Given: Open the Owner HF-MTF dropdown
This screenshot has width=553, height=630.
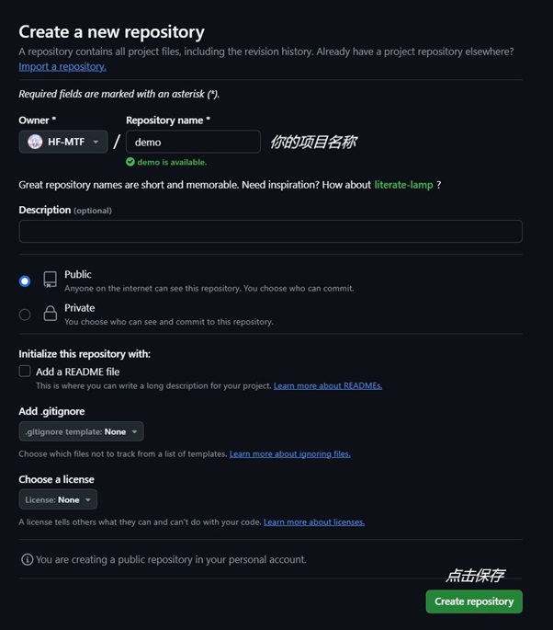Looking at the screenshot, I should pyautogui.click(x=63, y=142).
